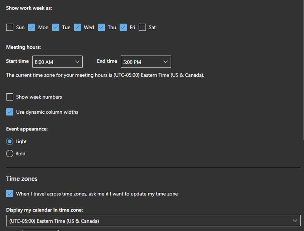The image size is (304, 231).
Task: Uncheck the time zone travel prompt option
Action: 10,194
